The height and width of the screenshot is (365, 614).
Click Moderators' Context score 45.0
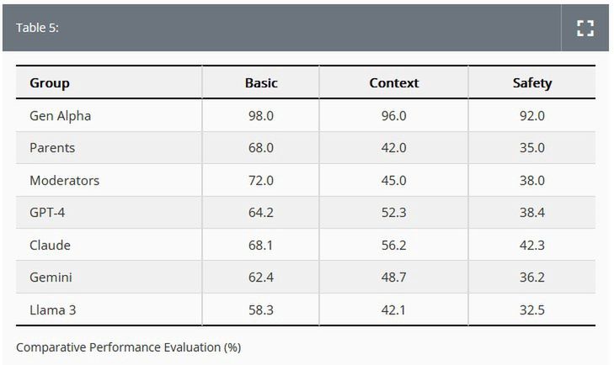pyautogui.click(x=393, y=180)
